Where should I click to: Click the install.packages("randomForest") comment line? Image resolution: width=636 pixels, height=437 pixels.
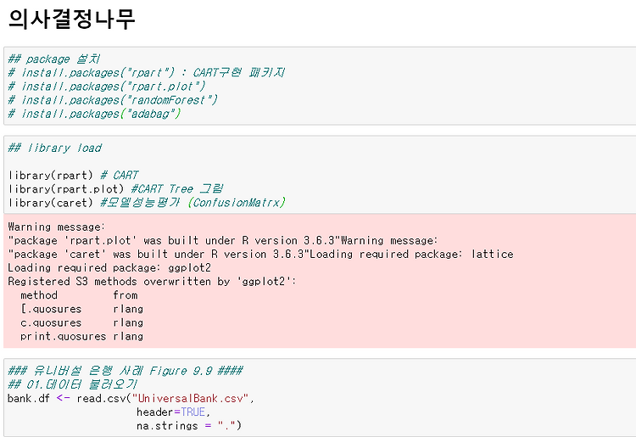113,100
